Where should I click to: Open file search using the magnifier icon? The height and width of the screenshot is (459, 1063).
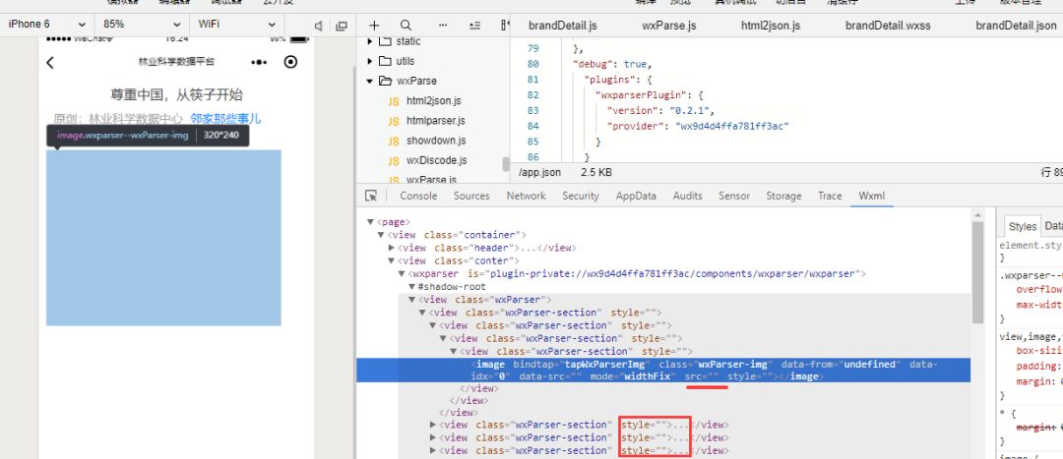coord(406,25)
